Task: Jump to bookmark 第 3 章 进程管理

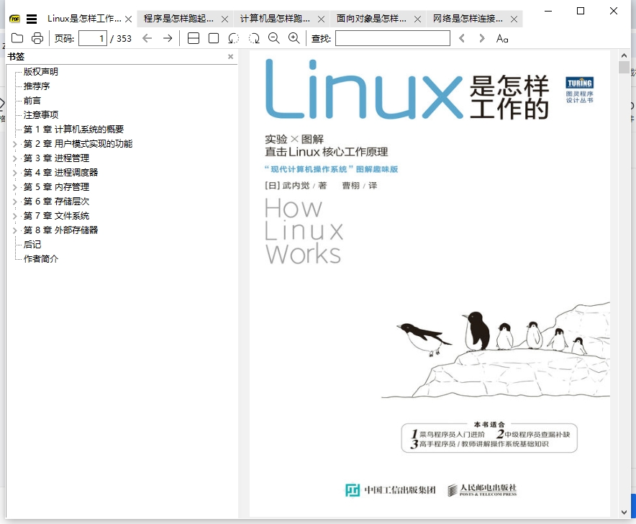Action: coord(56,158)
